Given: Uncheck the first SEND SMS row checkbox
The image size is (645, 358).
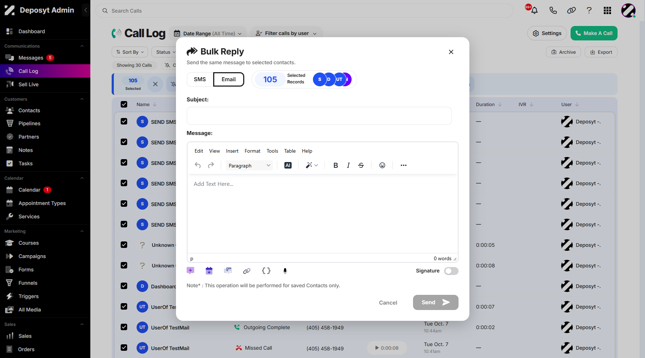Looking at the screenshot, I should pos(124,121).
